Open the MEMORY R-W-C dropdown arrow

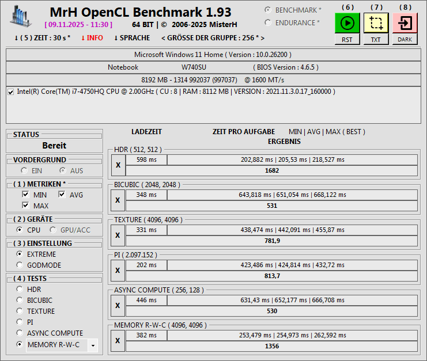tap(93, 345)
